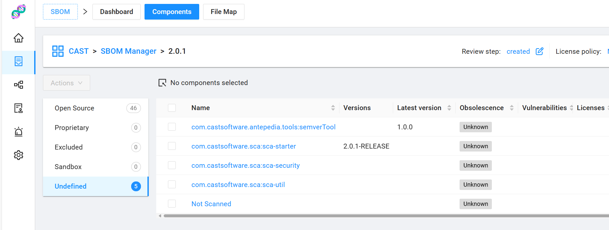Click breadcrumb arrow after SBOM
609x230 pixels.
coord(85,12)
